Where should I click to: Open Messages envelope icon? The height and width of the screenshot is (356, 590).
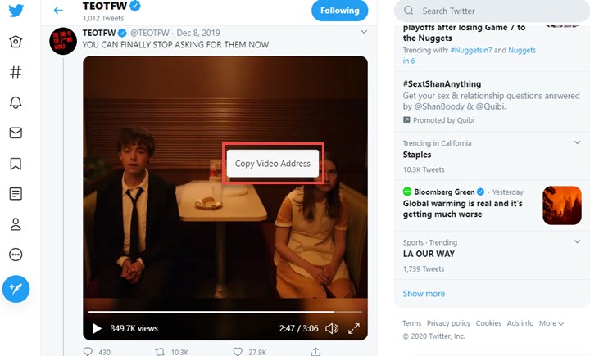point(16,133)
